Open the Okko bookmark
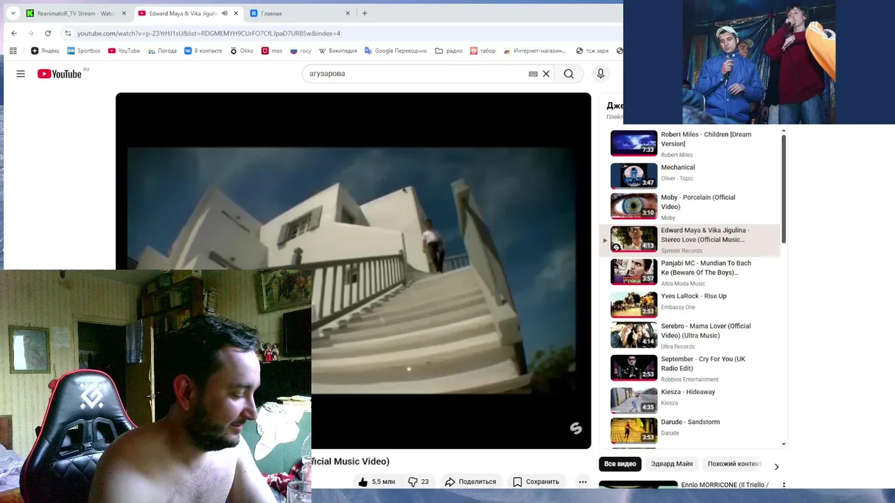Viewport: 895px width, 503px height. (x=241, y=50)
